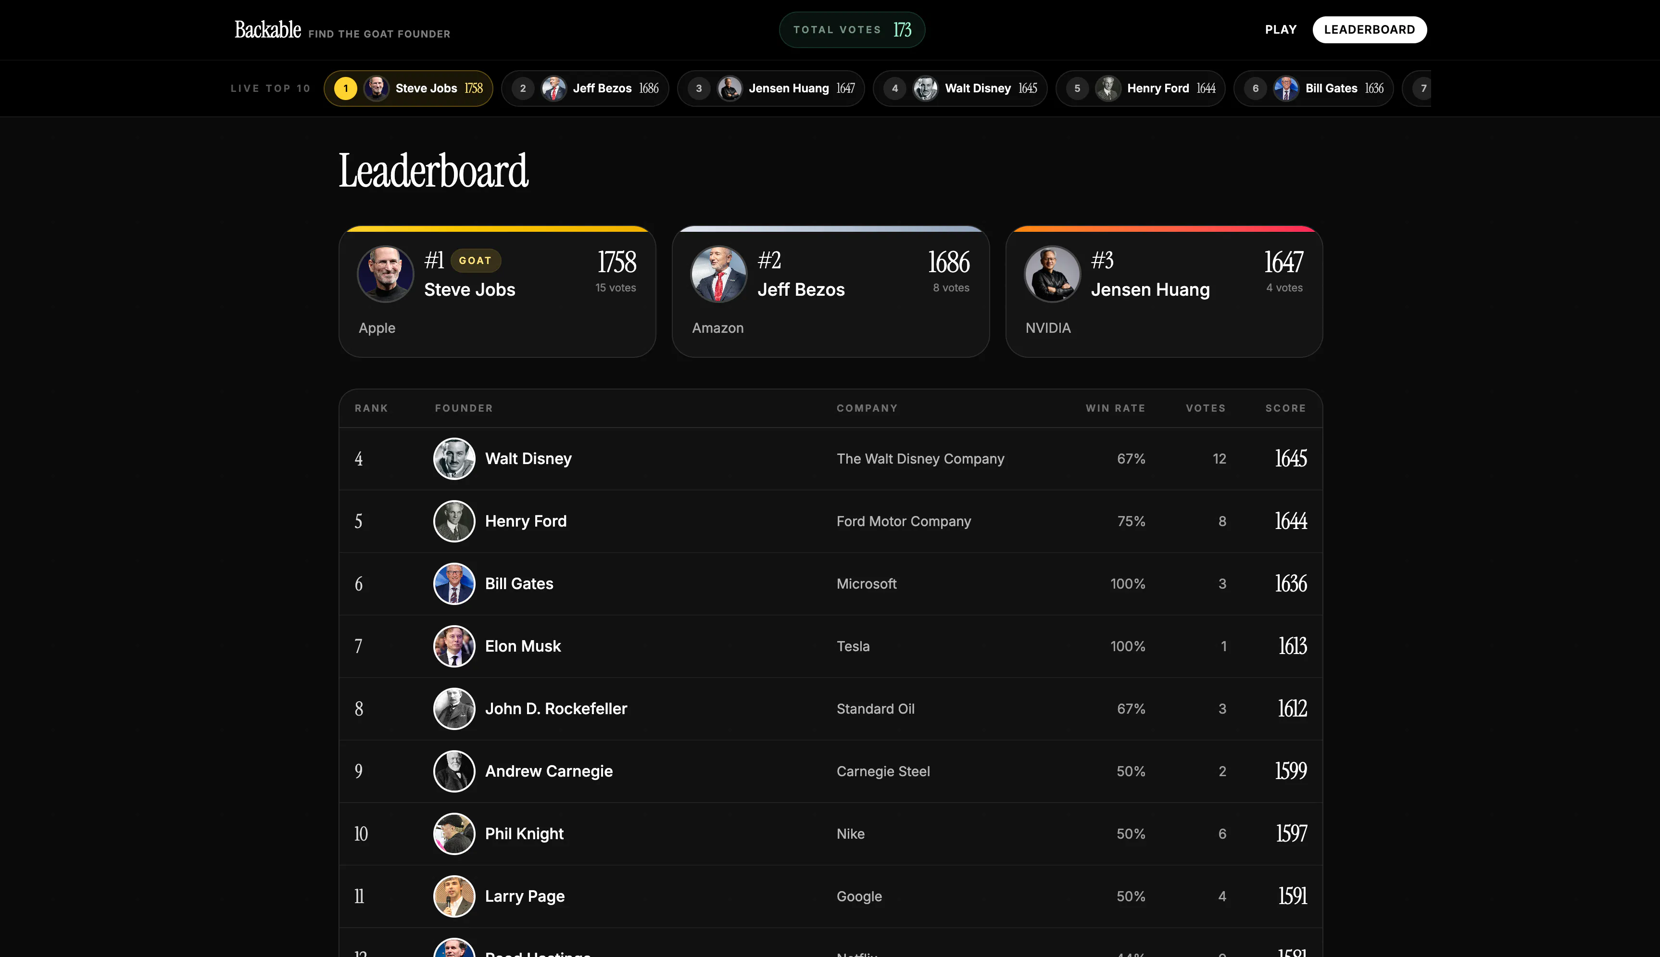Select the LEADERBOARD tab

[x=1370, y=30]
